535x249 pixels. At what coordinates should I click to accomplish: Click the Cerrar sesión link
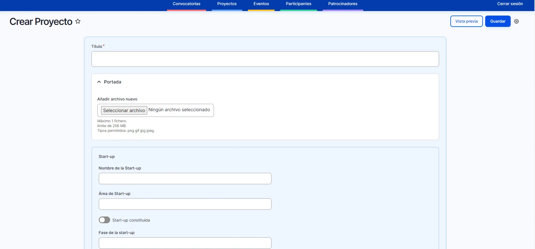(x=510, y=4)
